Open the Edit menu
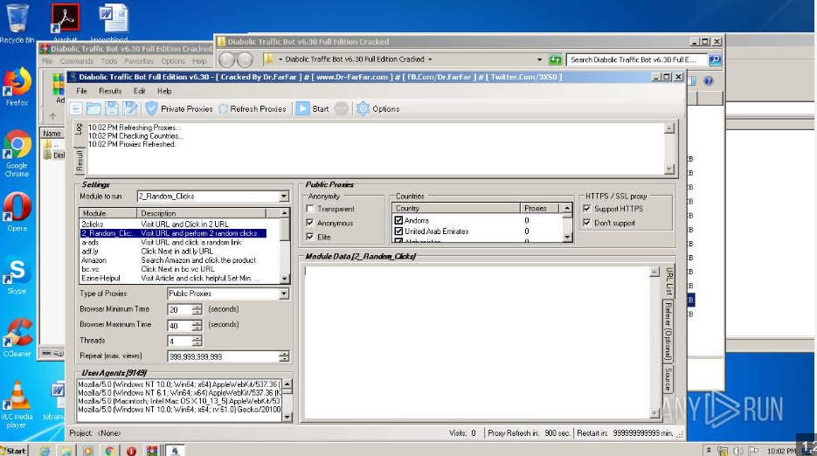817x456 pixels. tap(139, 91)
